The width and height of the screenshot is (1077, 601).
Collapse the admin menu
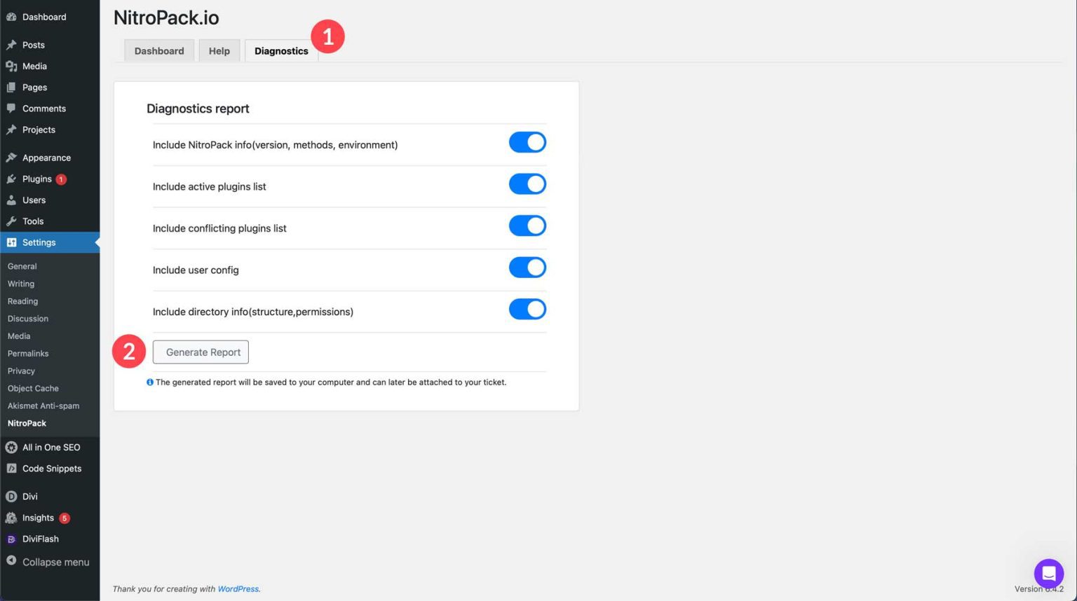pyautogui.click(x=49, y=562)
